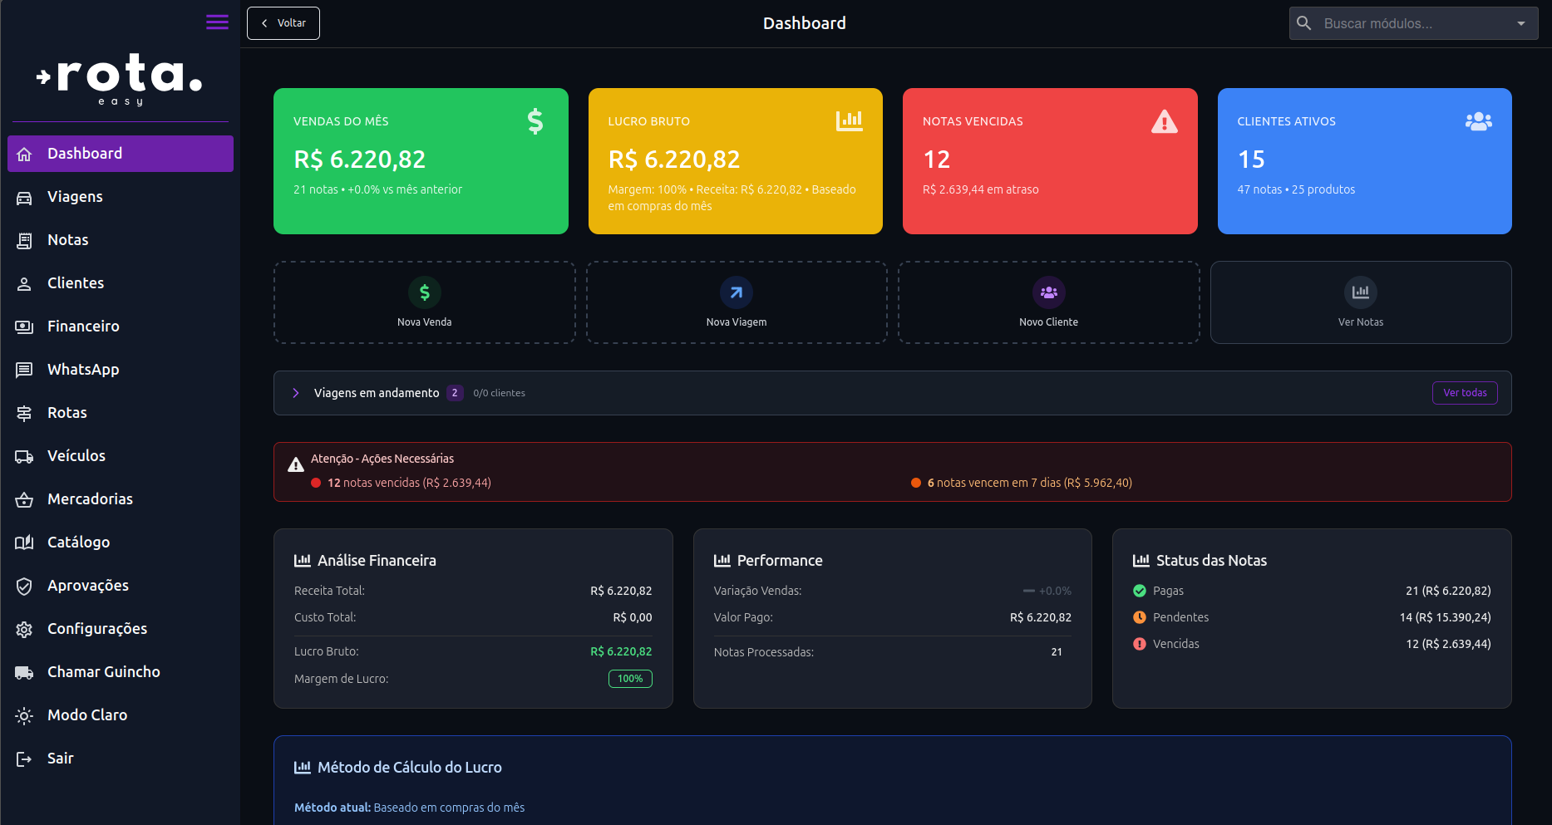Open Configurações from the sidebar

pos(97,628)
